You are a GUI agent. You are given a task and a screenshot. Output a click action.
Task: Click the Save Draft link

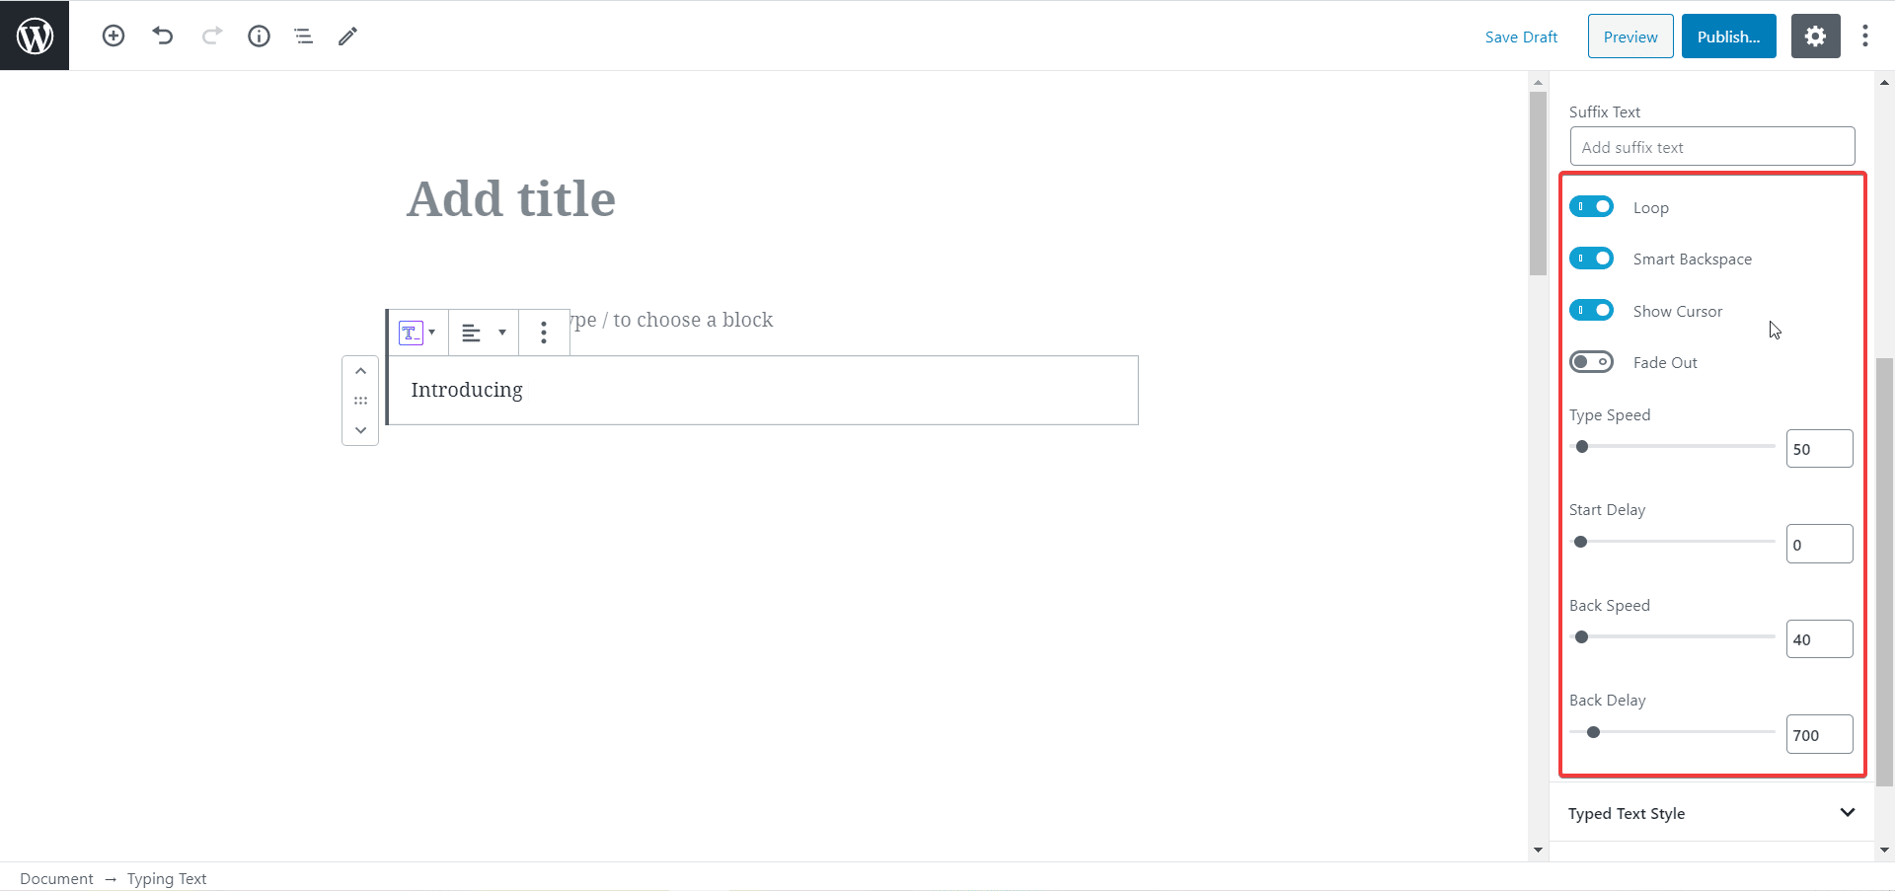pyautogui.click(x=1521, y=37)
